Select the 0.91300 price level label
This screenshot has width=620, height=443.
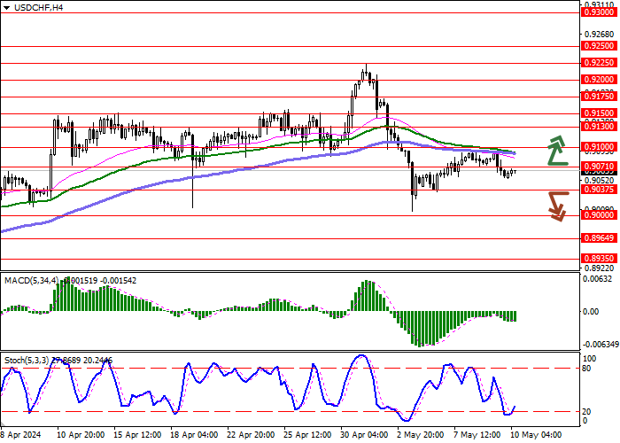(600, 127)
